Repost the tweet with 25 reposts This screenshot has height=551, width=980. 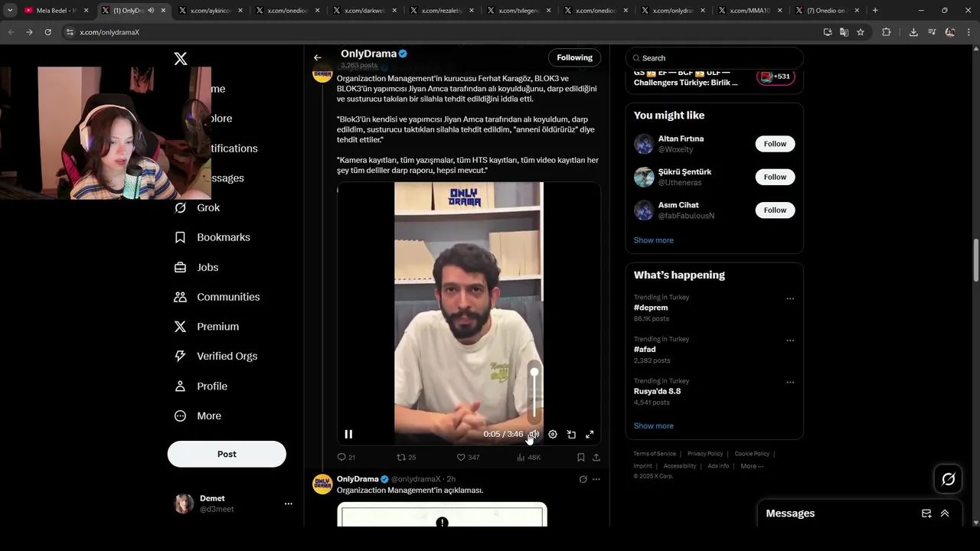coord(406,457)
